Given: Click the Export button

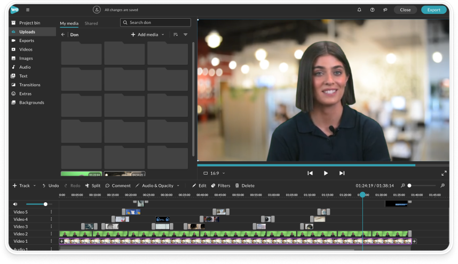Looking at the screenshot, I should click(x=433, y=10).
